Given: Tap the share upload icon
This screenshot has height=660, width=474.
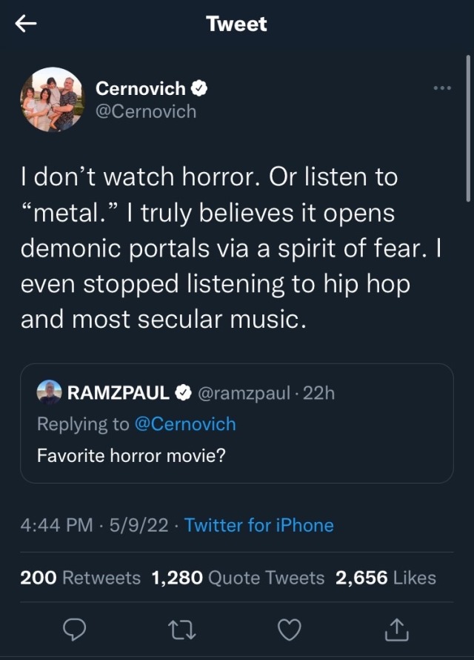Looking at the screenshot, I should point(397,629).
